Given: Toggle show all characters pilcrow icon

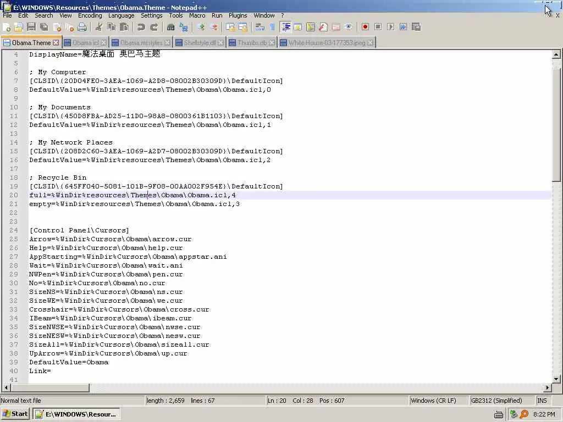Looking at the screenshot, I should 272,27.
